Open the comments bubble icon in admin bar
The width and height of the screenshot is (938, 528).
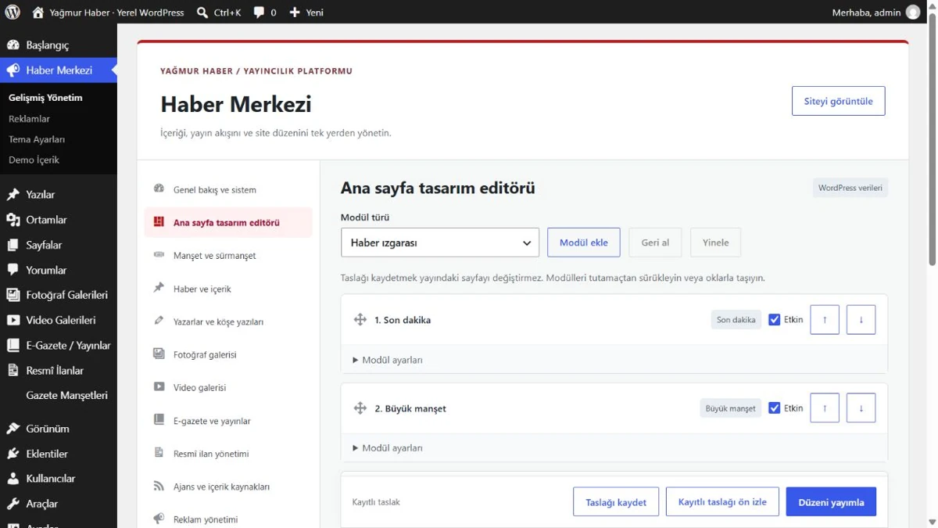(x=259, y=12)
